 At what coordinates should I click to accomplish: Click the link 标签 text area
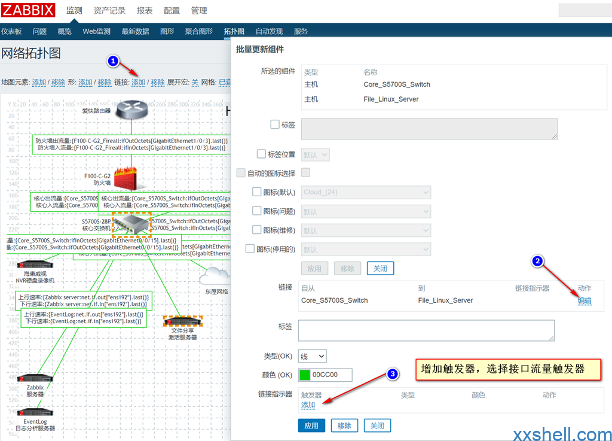point(426,330)
